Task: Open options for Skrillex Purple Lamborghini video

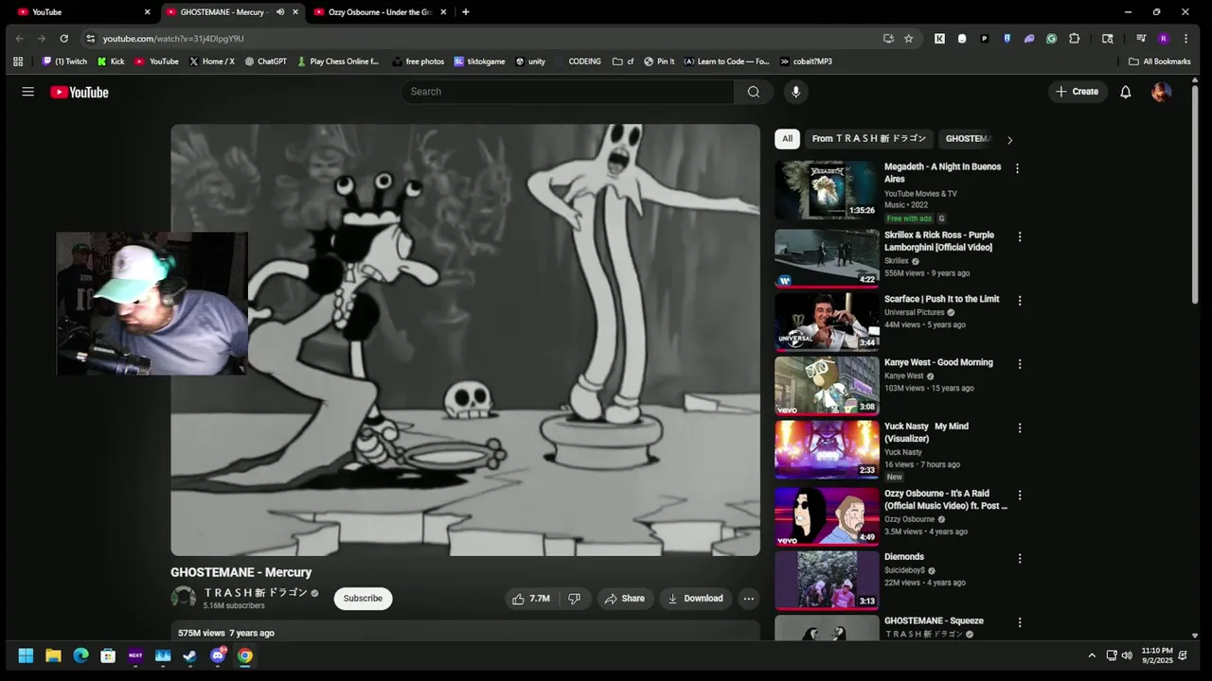Action: click(1020, 236)
